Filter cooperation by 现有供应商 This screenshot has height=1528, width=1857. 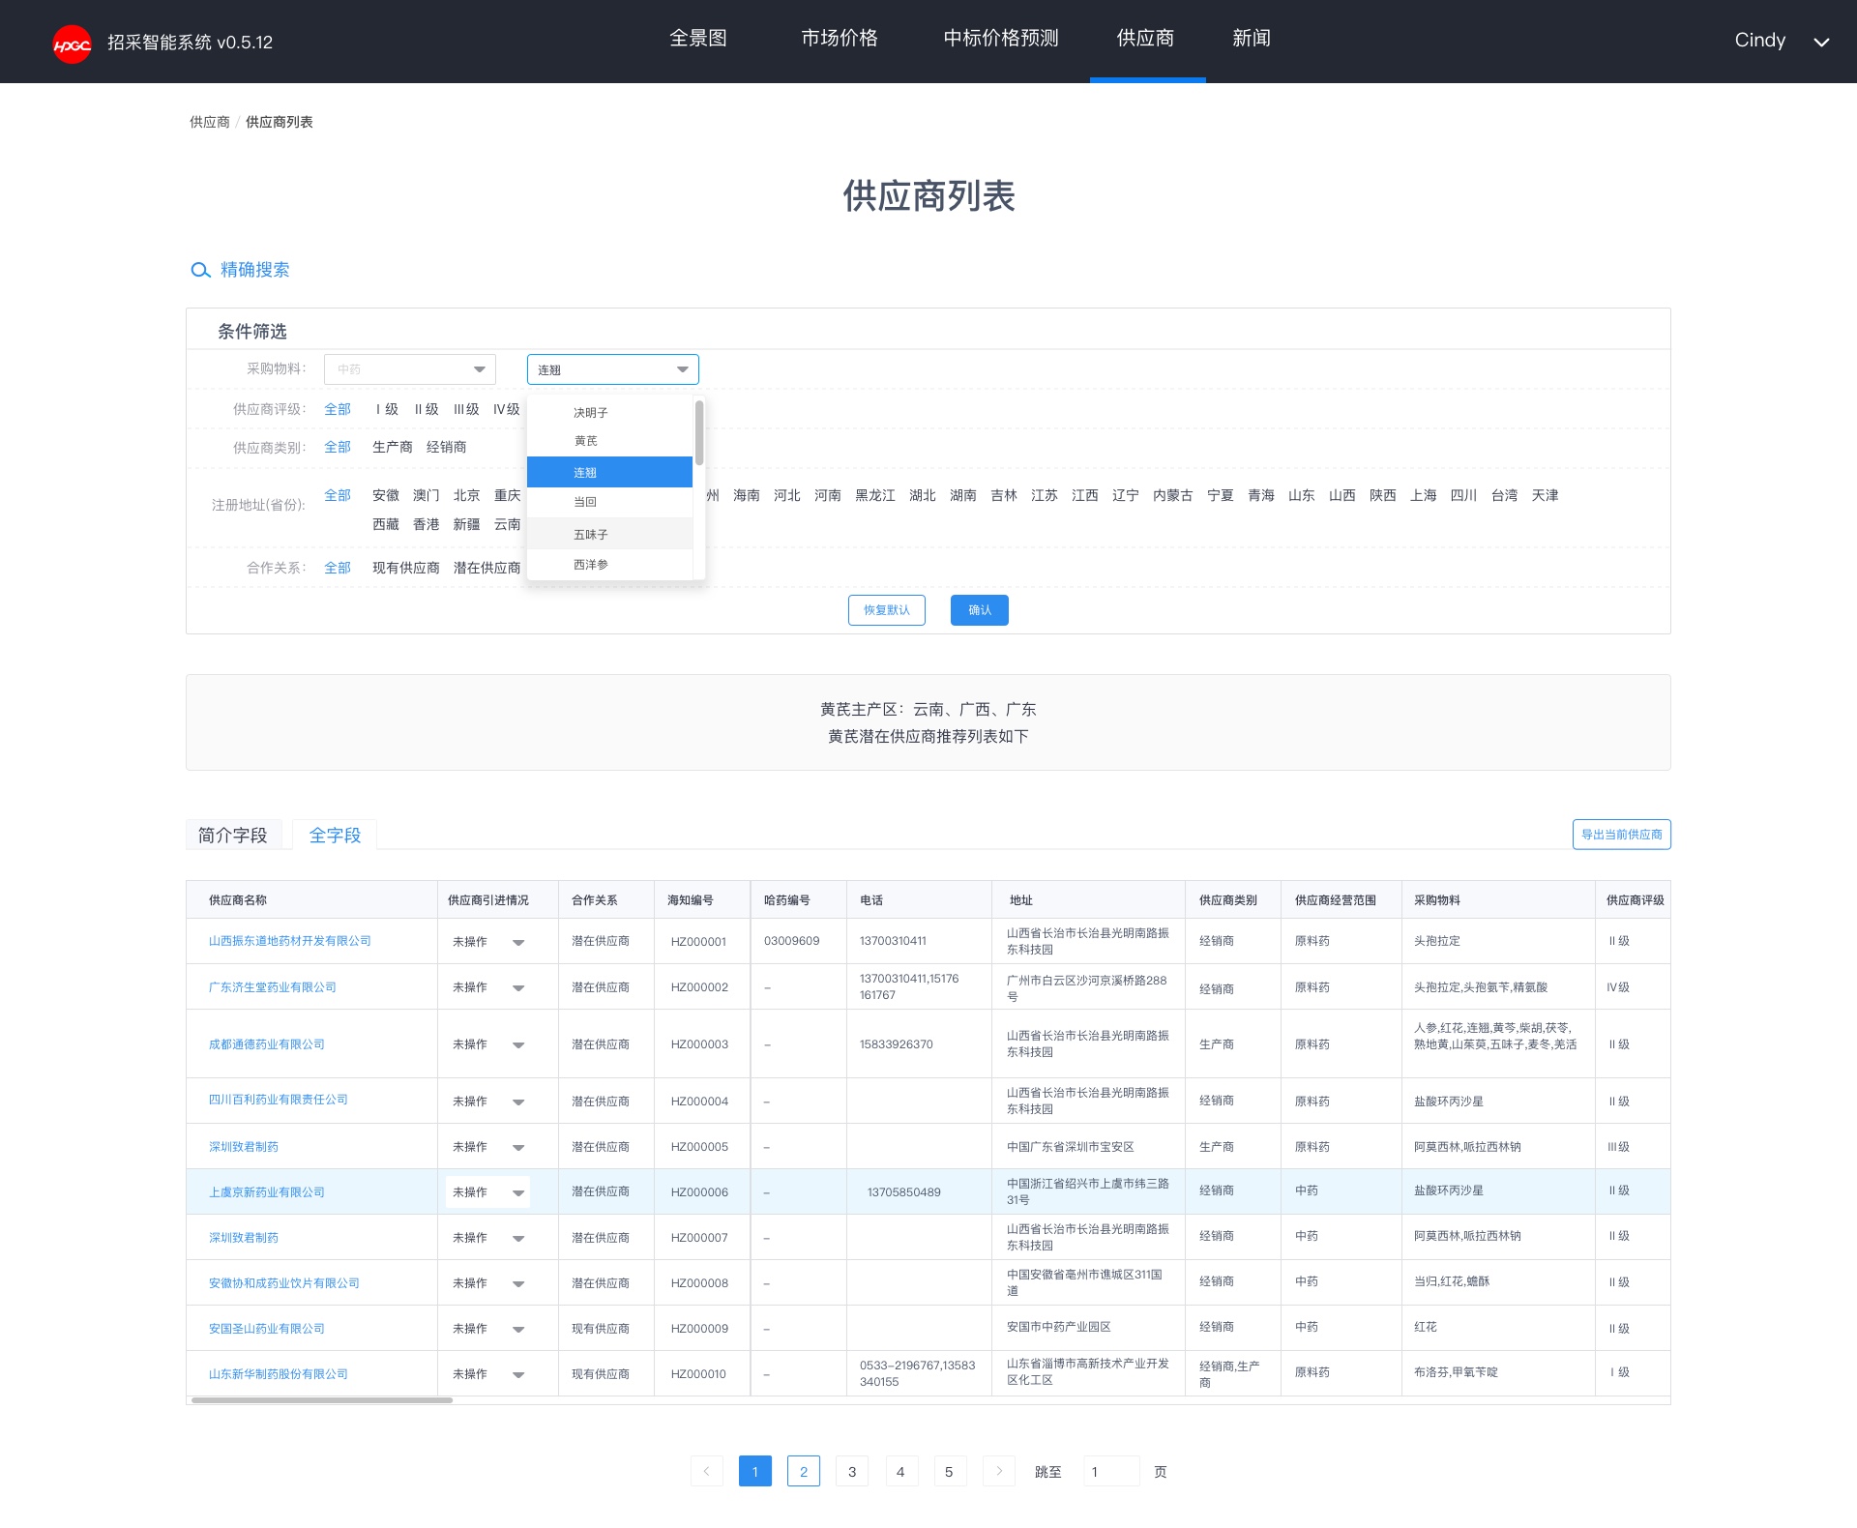(x=406, y=568)
